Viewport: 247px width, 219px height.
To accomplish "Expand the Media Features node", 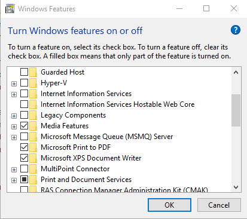I will 14,127.
